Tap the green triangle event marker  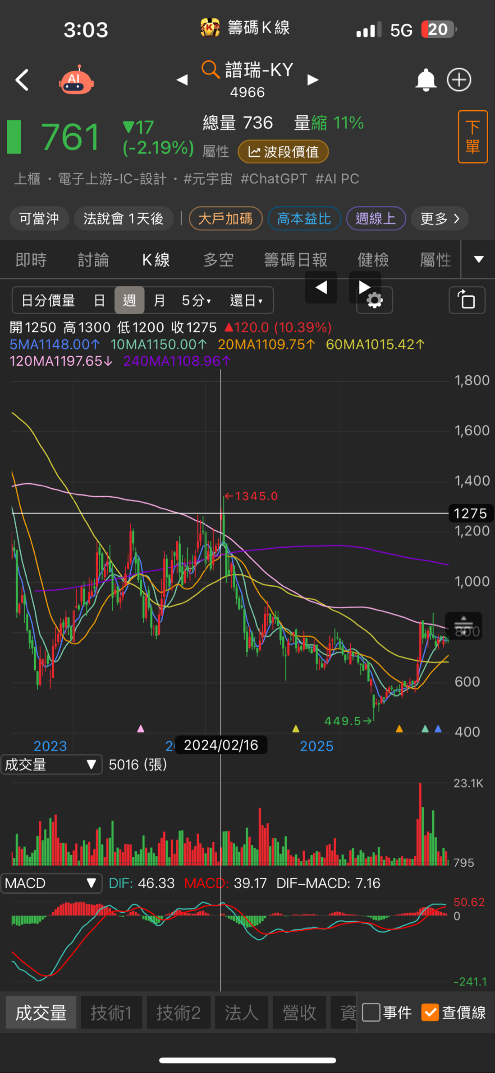[425, 728]
